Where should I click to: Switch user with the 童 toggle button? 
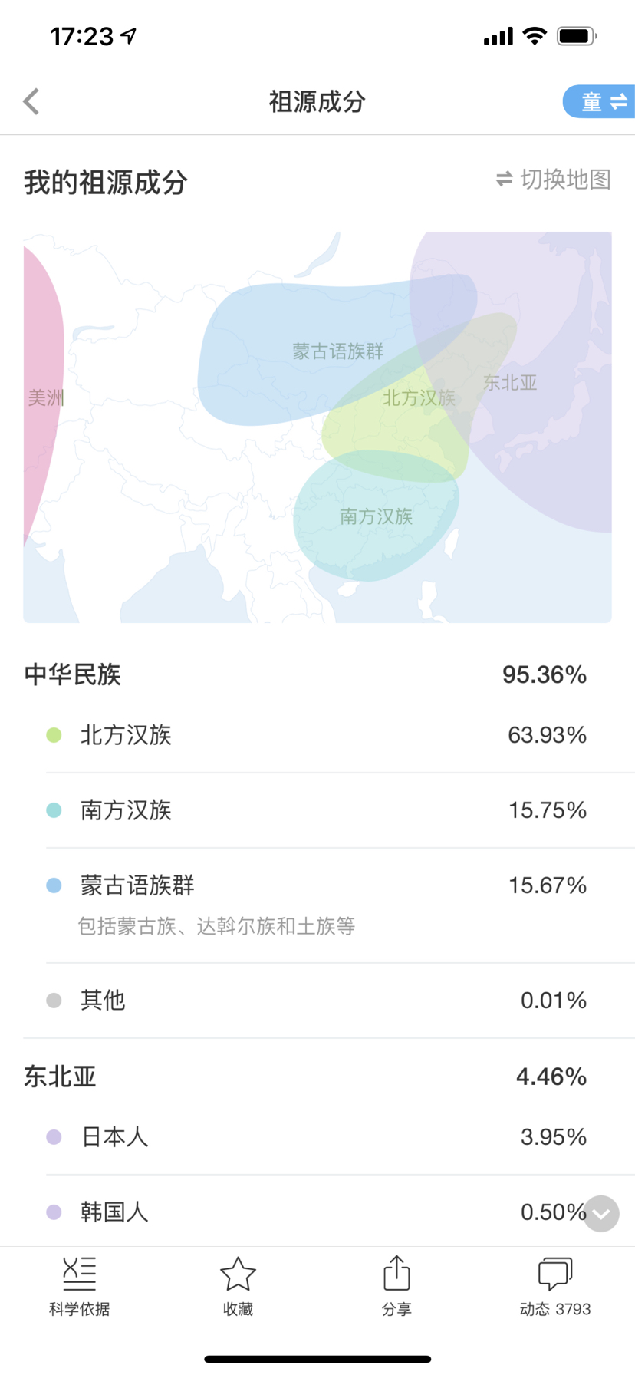[x=601, y=101]
